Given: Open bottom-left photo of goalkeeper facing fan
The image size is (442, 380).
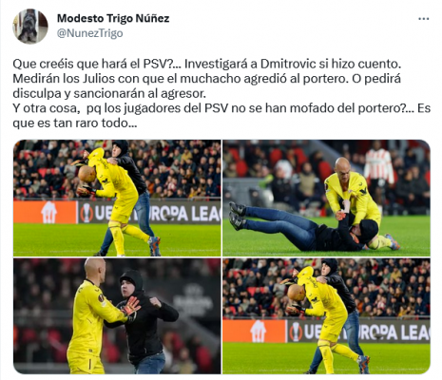Looking at the screenshot, I should point(117,316).
